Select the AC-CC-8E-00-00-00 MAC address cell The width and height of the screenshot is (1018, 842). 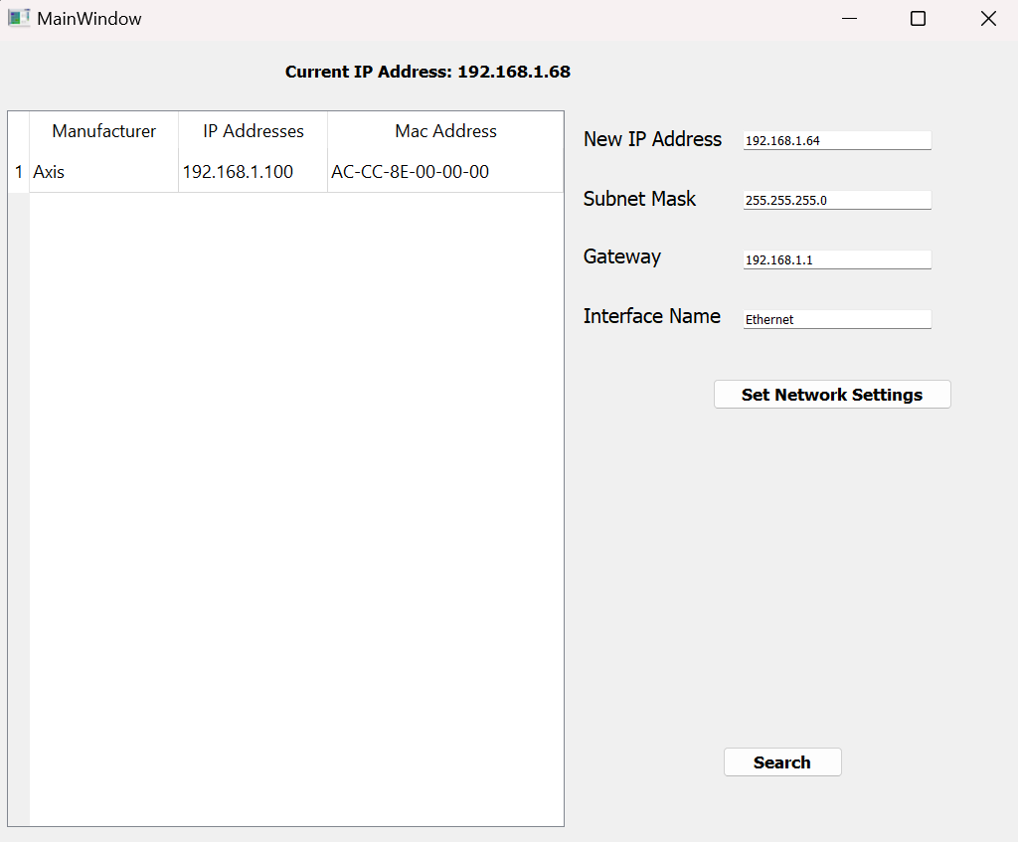coord(445,172)
